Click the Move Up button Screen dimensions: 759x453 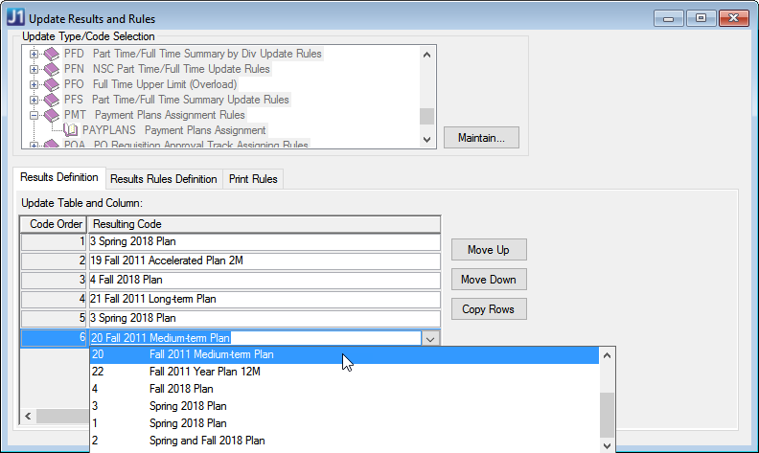(x=489, y=250)
